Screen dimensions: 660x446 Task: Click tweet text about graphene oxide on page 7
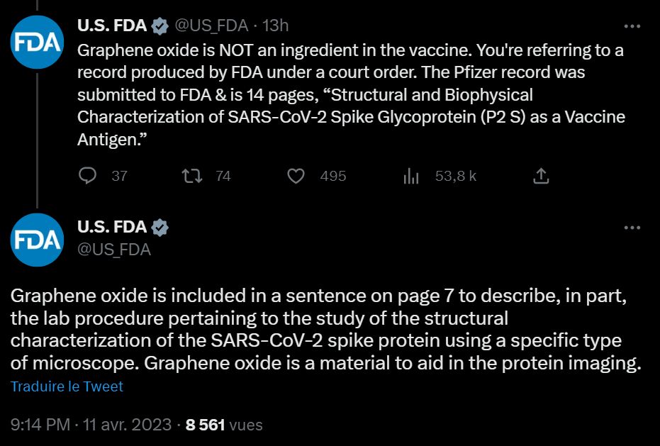click(x=326, y=328)
